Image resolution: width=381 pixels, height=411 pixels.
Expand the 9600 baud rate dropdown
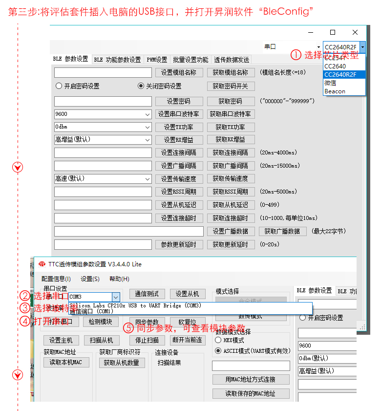[147, 114]
